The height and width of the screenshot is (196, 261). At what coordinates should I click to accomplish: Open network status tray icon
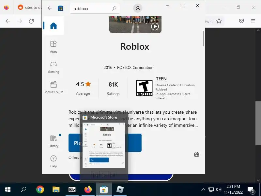[x=211, y=189]
